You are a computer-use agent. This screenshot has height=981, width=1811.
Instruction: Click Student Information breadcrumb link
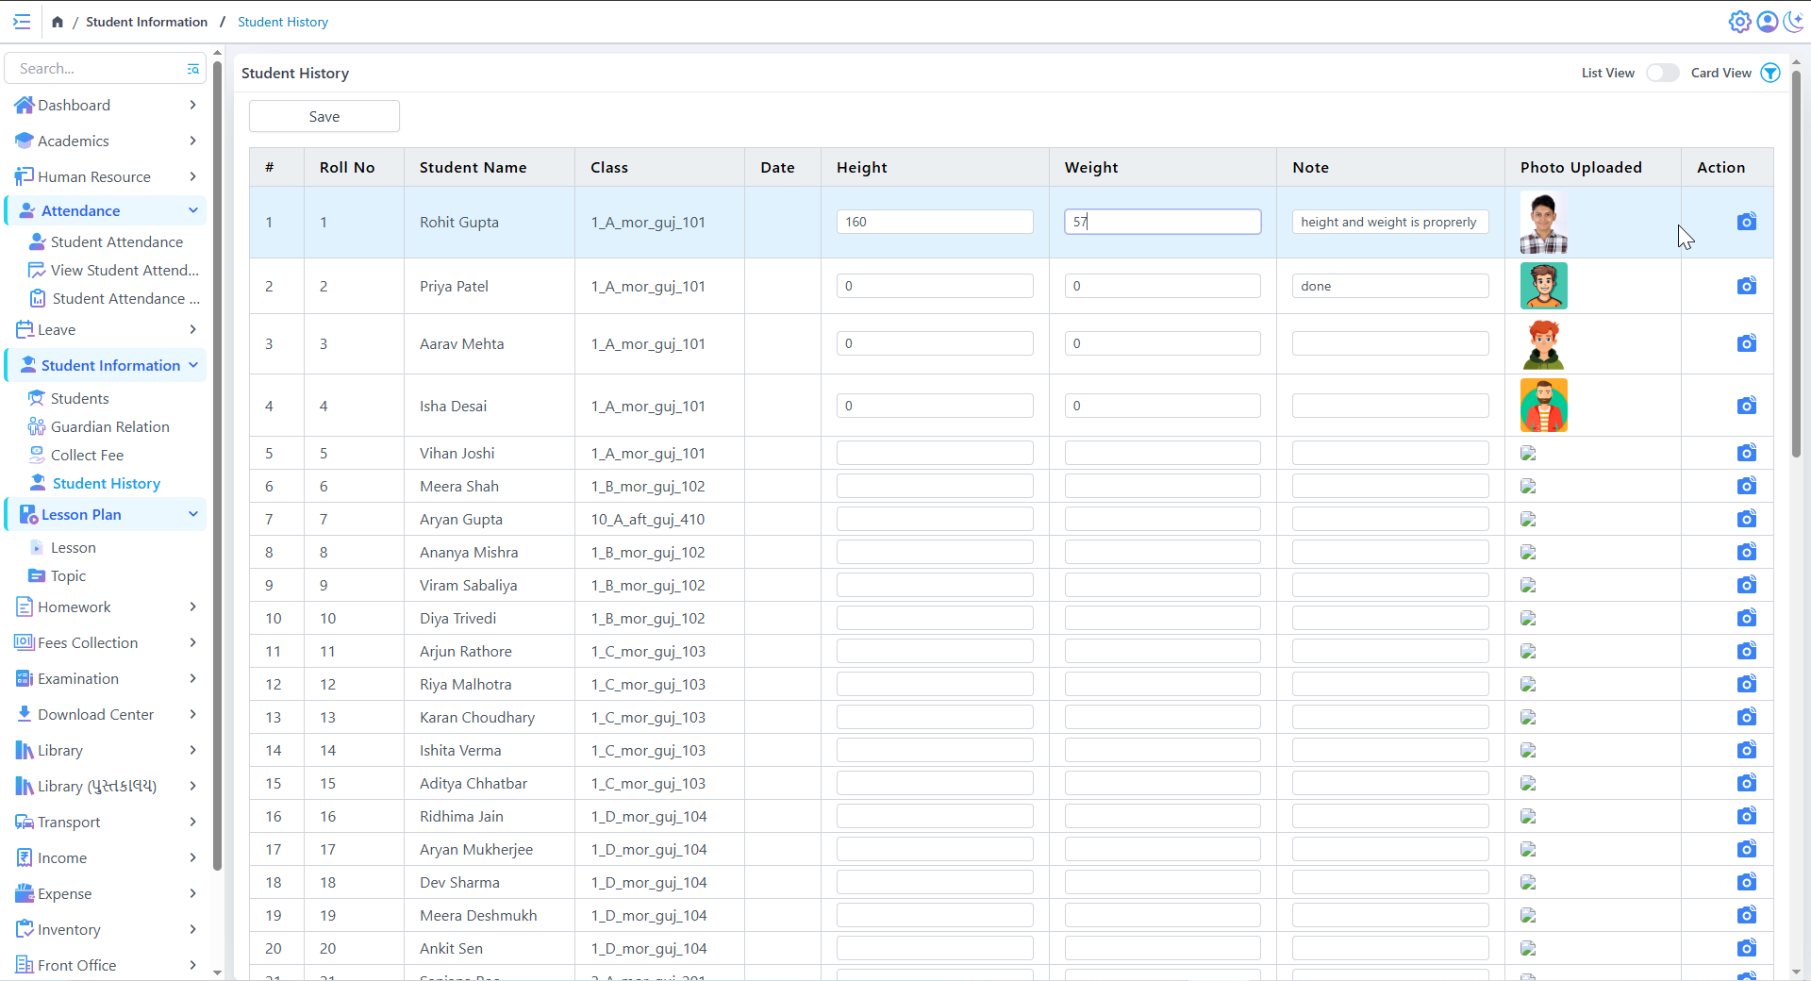coord(146,22)
